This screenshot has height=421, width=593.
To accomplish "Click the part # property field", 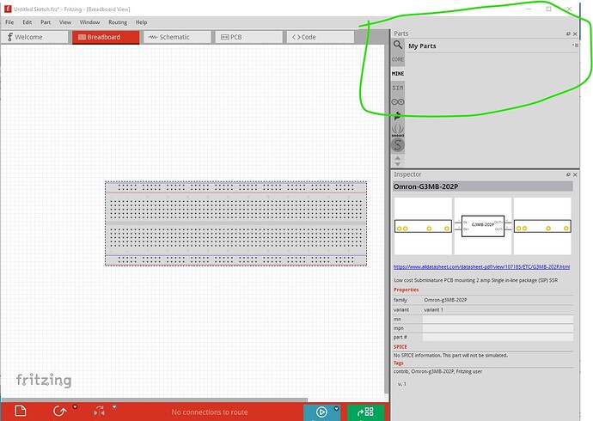I will tap(498, 337).
